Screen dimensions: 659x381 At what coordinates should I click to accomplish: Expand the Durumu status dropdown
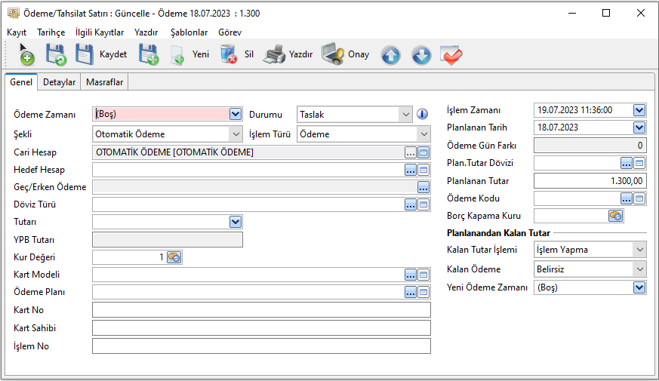pos(406,115)
